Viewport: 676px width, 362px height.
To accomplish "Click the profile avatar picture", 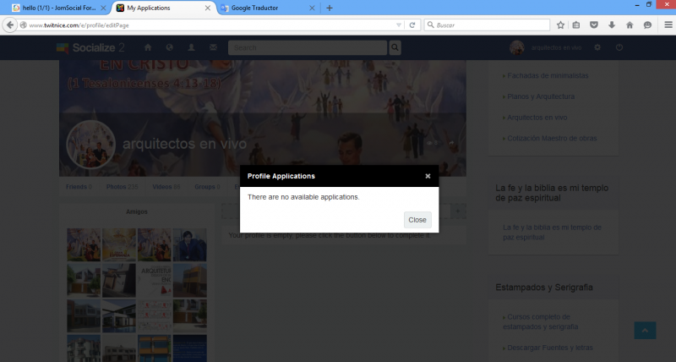I will click(90, 145).
